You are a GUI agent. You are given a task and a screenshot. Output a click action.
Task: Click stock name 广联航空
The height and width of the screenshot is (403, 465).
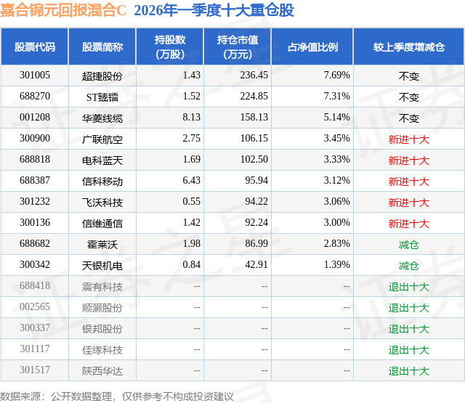pos(102,139)
